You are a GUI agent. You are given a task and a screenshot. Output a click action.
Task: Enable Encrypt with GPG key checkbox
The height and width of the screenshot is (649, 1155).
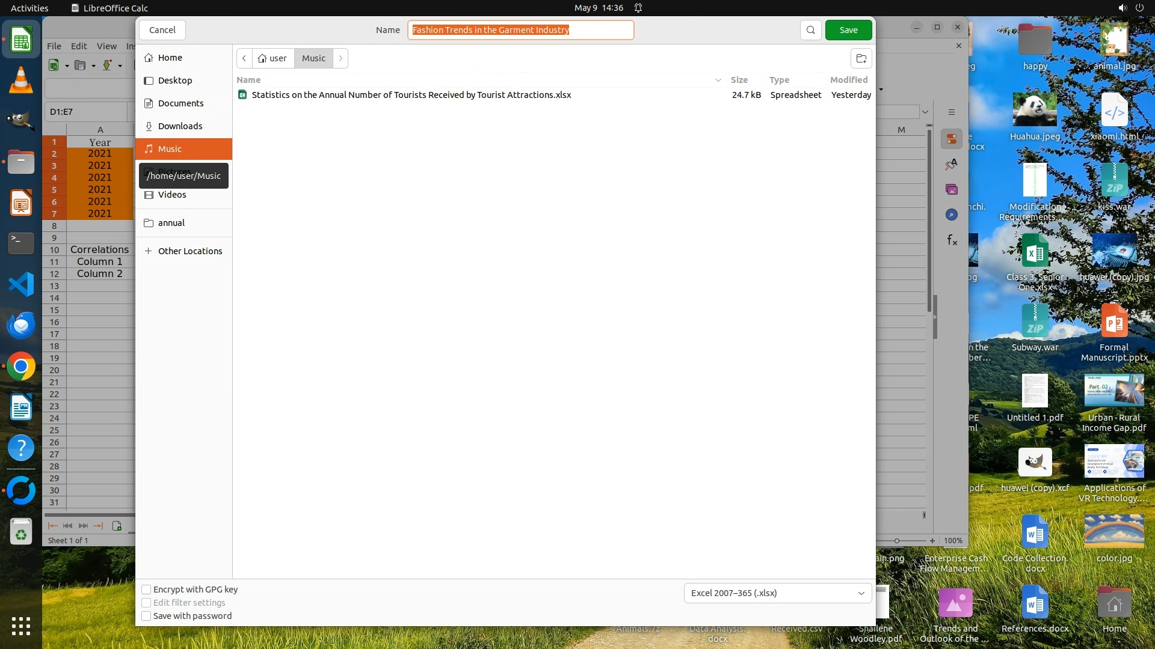pos(146,590)
